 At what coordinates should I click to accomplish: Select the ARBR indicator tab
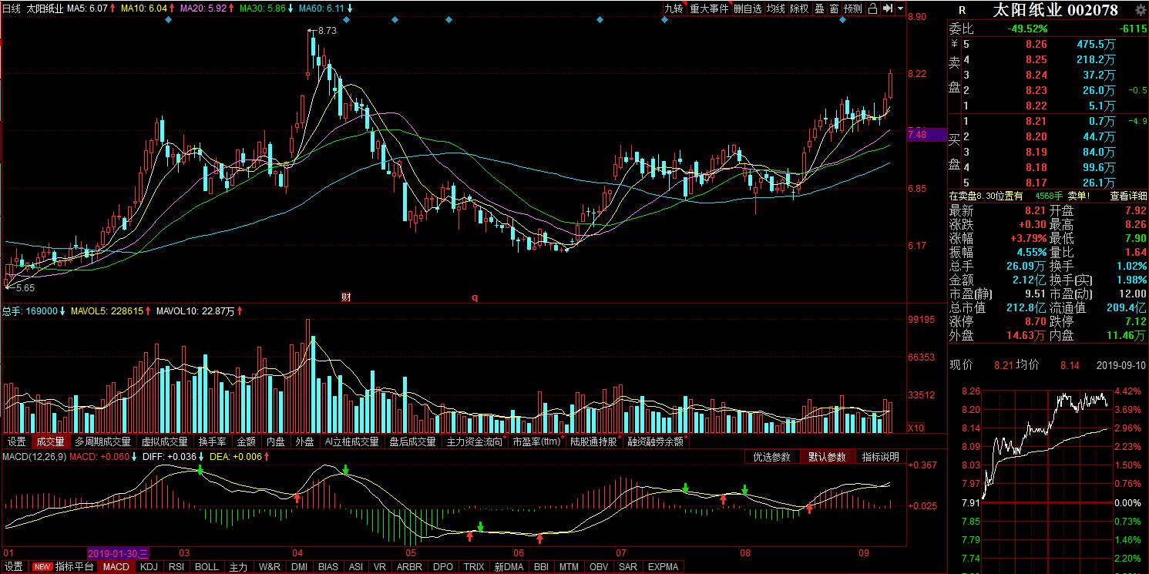[409, 567]
